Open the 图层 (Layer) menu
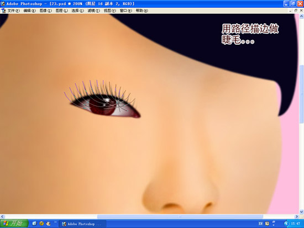304x228 pixels. tap(62, 10)
